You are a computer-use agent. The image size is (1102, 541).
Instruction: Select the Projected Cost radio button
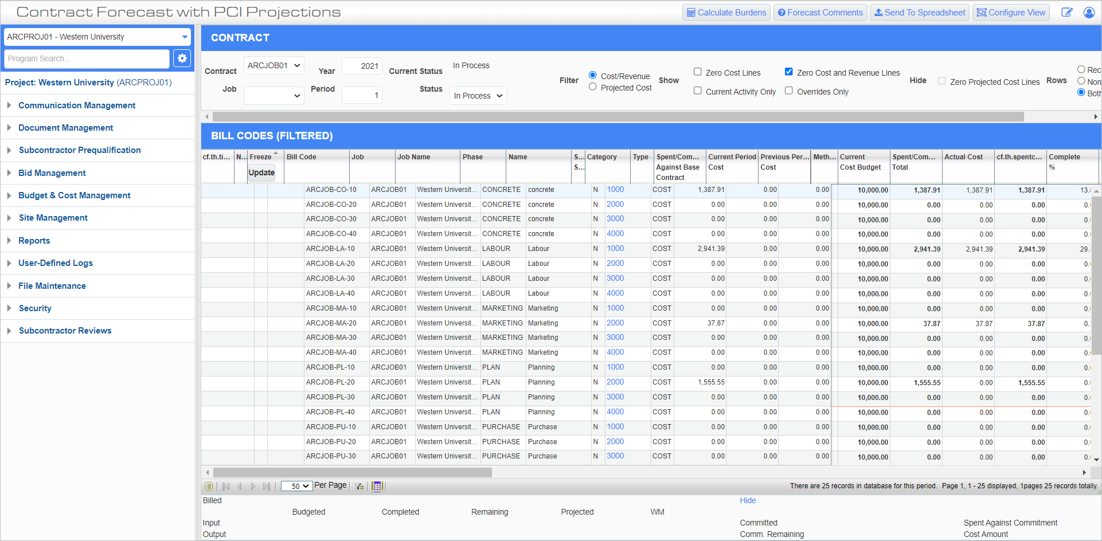(593, 87)
